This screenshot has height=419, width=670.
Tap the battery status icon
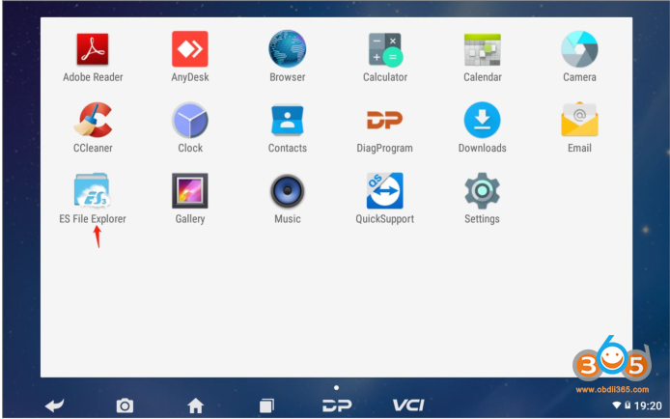click(628, 405)
